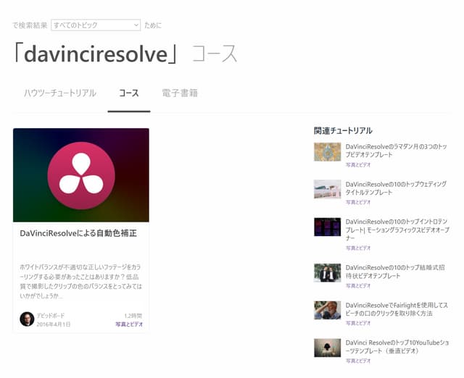
Task: Open 10のトップ結婚式招待状ビデオテンプレート link
Action: 395,272
